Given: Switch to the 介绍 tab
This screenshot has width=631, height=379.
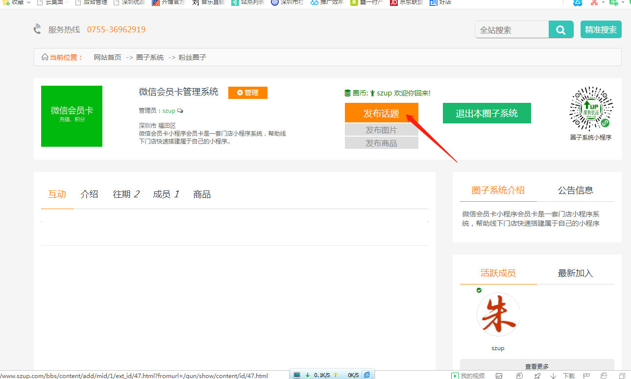Looking at the screenshot, I should [89, 194].
